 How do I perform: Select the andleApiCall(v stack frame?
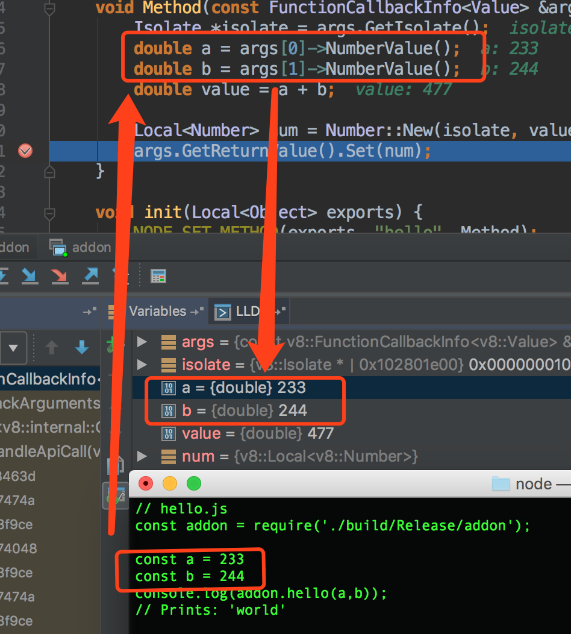coord(50,451)
